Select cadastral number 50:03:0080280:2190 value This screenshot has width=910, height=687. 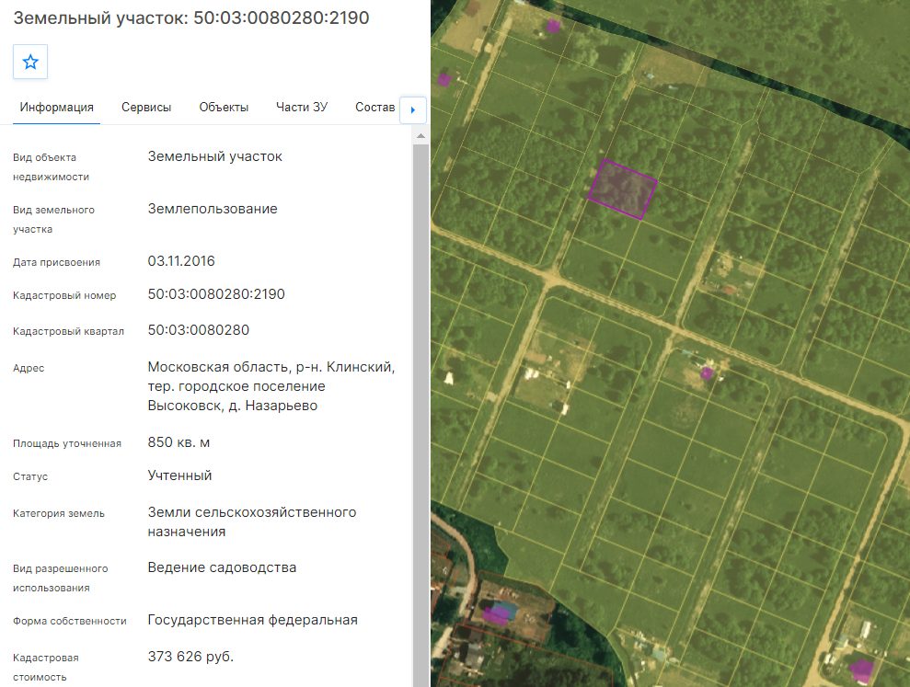coord(216,294)
